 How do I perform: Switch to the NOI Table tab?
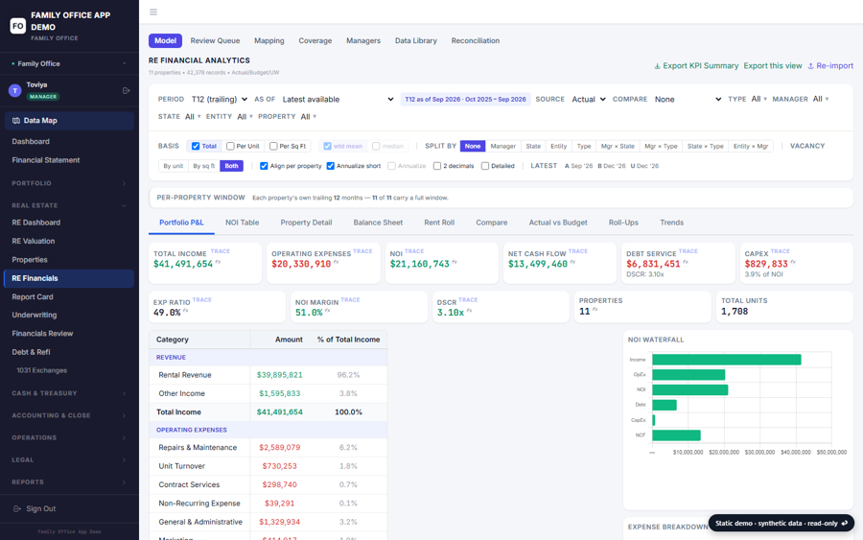point(243,223)
